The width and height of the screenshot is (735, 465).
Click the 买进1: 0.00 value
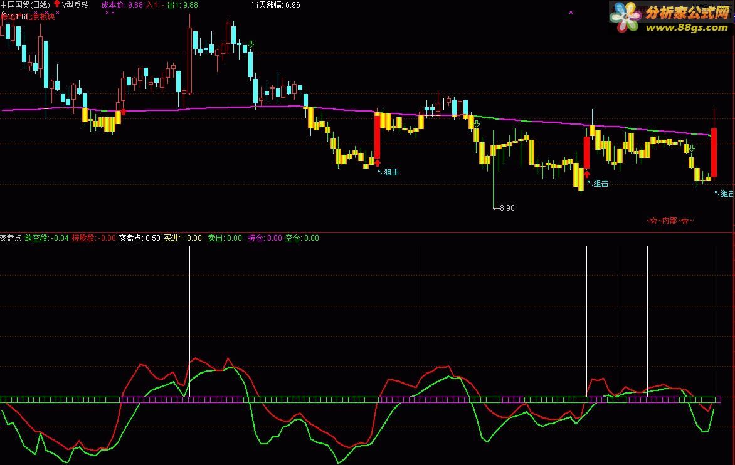(182, 238)
